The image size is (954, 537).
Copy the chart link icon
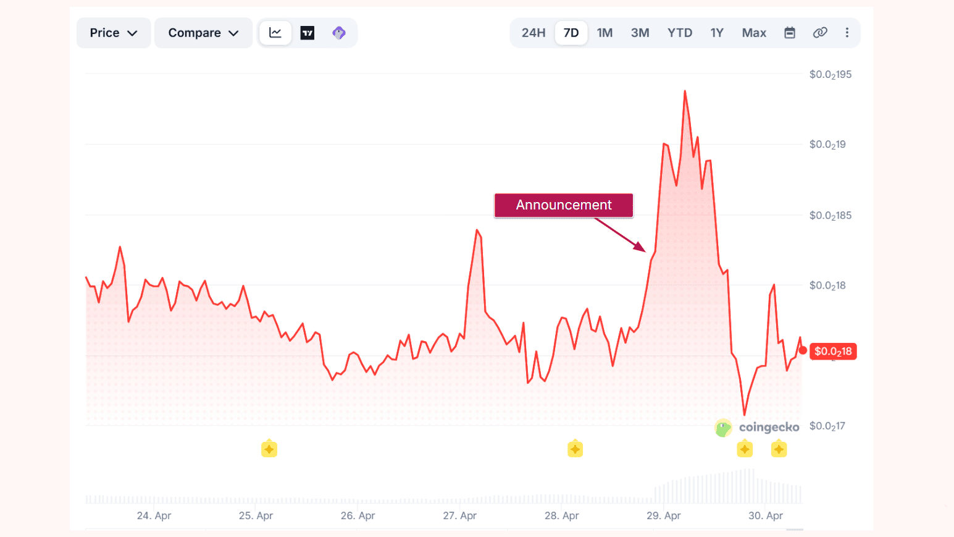pos(820,33)
